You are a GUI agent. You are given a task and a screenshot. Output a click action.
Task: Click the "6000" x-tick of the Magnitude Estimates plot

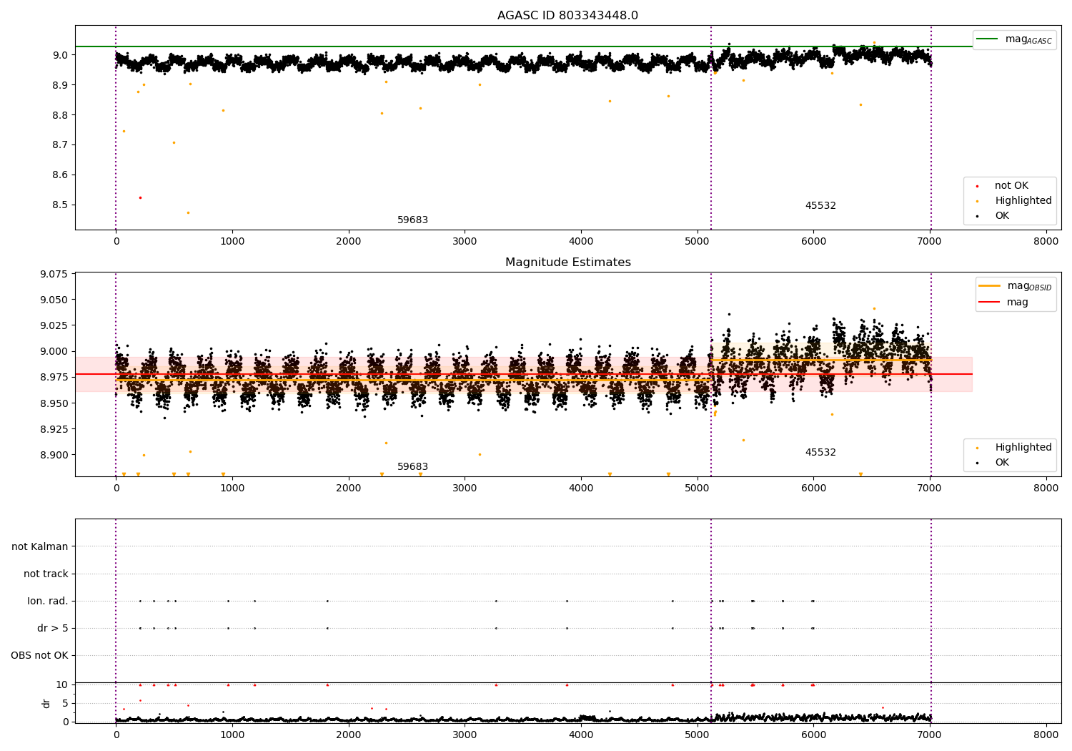(813, 488)
